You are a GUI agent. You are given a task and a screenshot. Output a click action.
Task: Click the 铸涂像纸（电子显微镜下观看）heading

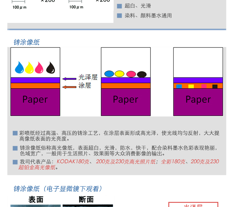pyautogui.click(x=58, y=189)
